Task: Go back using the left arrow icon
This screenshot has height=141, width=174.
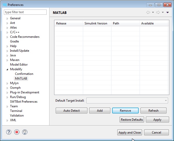Action: [148, 12]
